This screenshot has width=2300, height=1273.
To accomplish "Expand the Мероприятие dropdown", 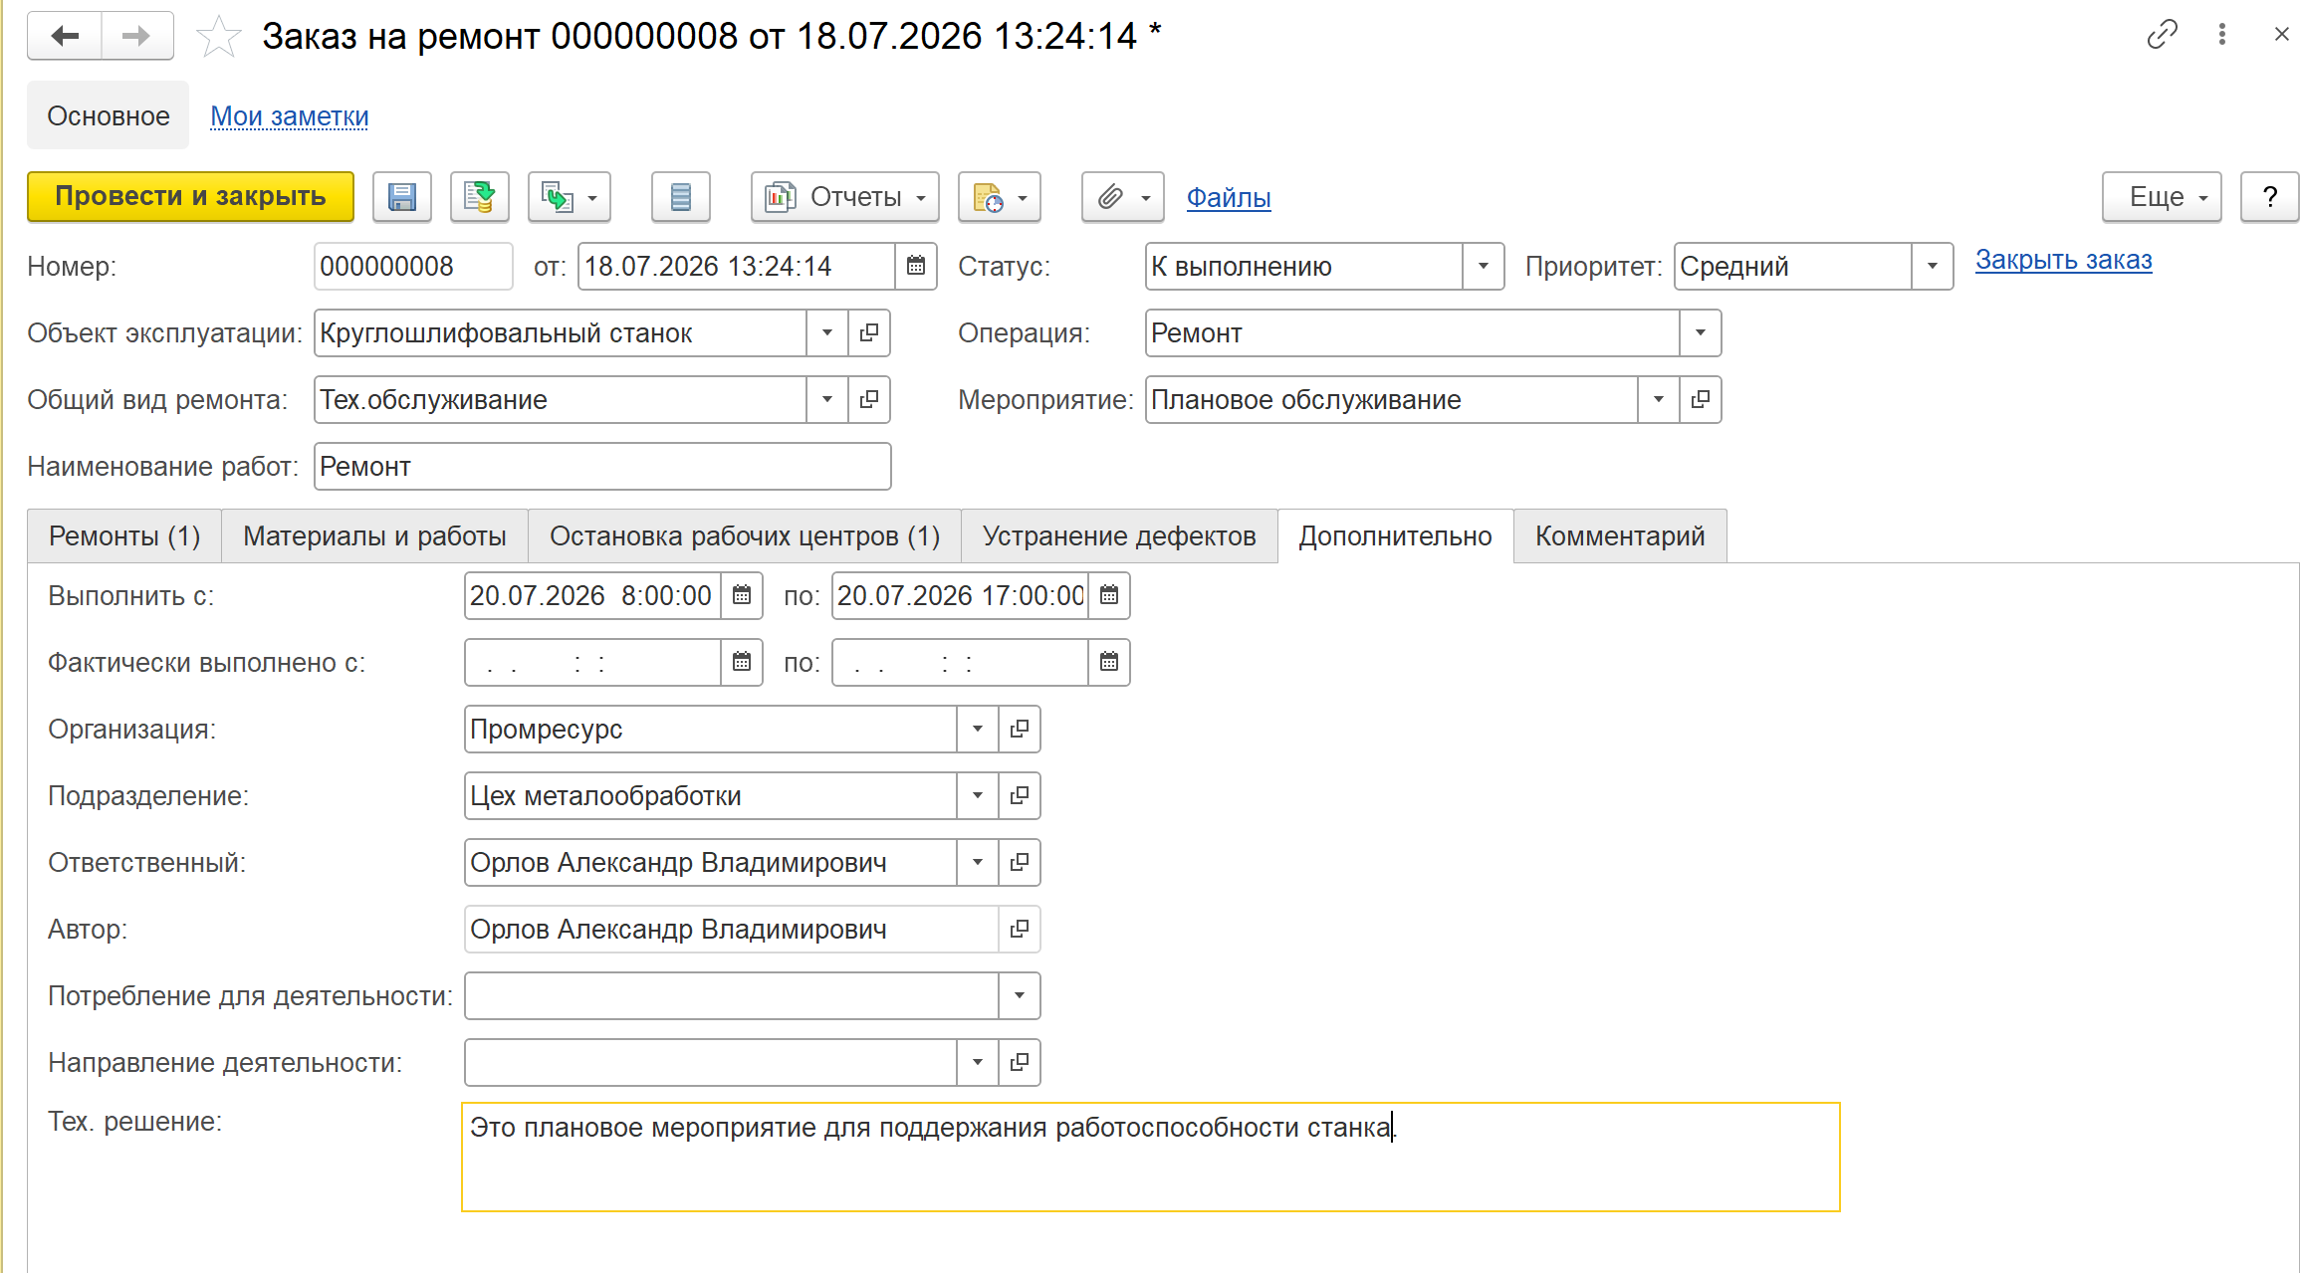I will (1658, 400).
